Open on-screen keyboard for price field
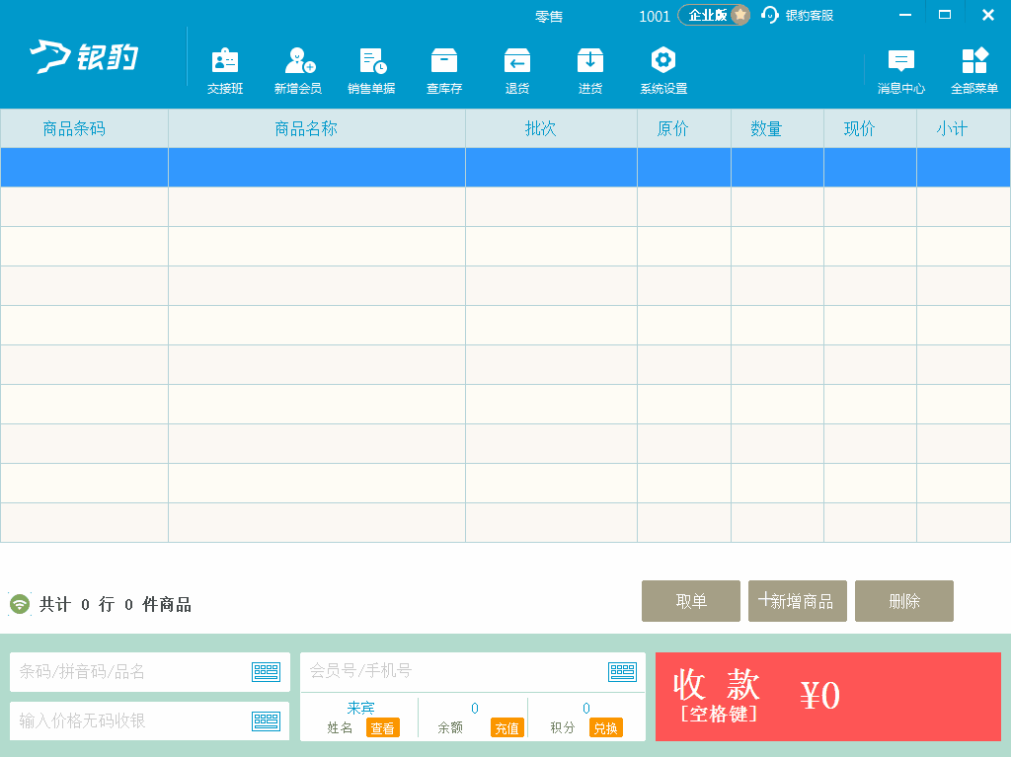Image resolution: width=1011 pixels, height=757 pixels. click(x=266, y=720)
